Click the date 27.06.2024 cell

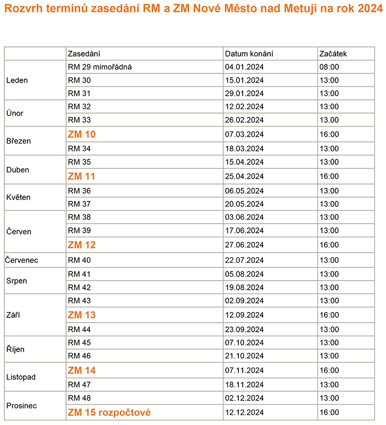coord(270,245)
